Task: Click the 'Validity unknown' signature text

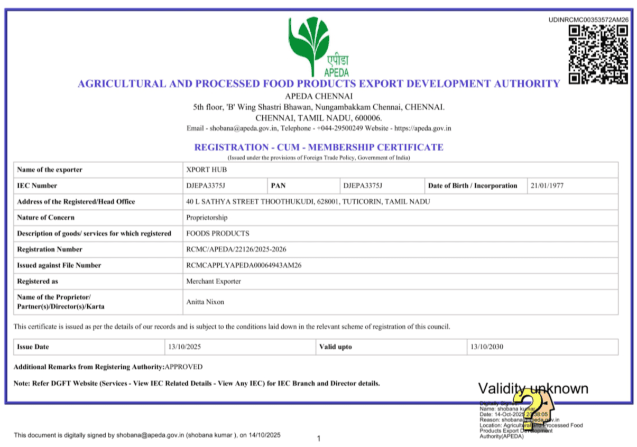Action: [x=533, y=389]
